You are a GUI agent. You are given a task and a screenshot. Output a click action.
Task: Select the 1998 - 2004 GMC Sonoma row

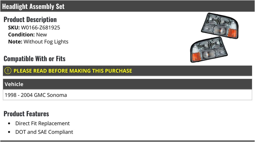pos(127,95)
